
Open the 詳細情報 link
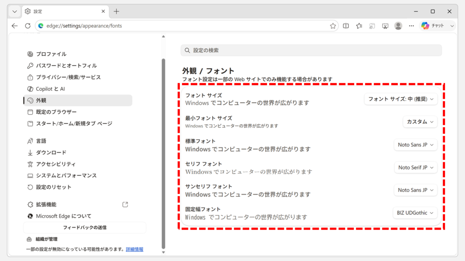(134, 250)
